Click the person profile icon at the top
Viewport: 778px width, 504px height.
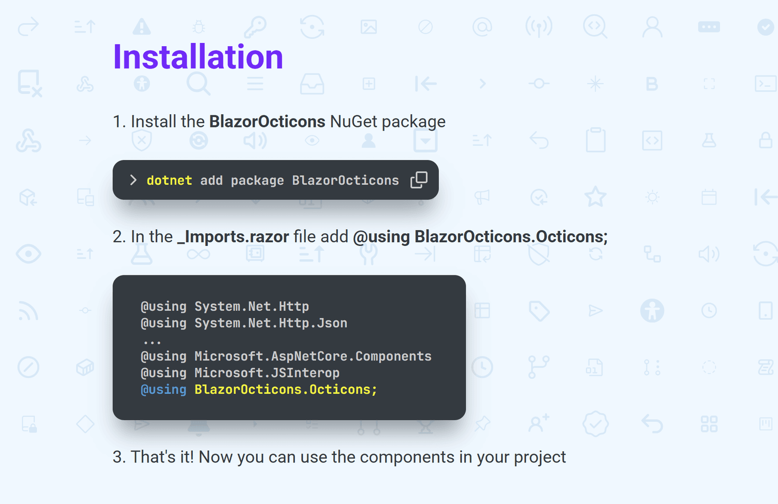(x=652, y=27)
